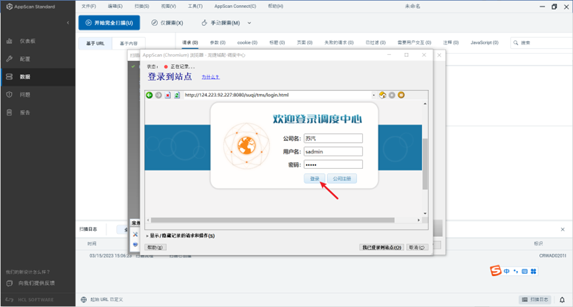Open the 编辑(E) menu
The image size is (573, 307).
[x=115, y=6]
